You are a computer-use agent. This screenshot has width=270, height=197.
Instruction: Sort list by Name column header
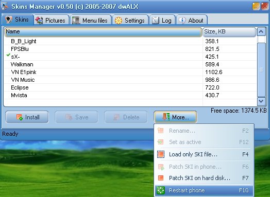click(103, 32)
